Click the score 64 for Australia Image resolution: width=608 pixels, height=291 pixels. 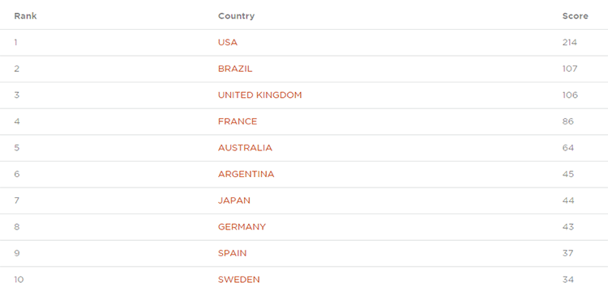point(568,148)
